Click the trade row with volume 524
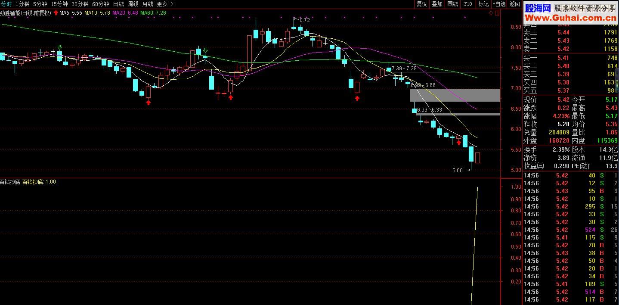The height and width of the screenshot is (305, 619). tap(570, 230)
